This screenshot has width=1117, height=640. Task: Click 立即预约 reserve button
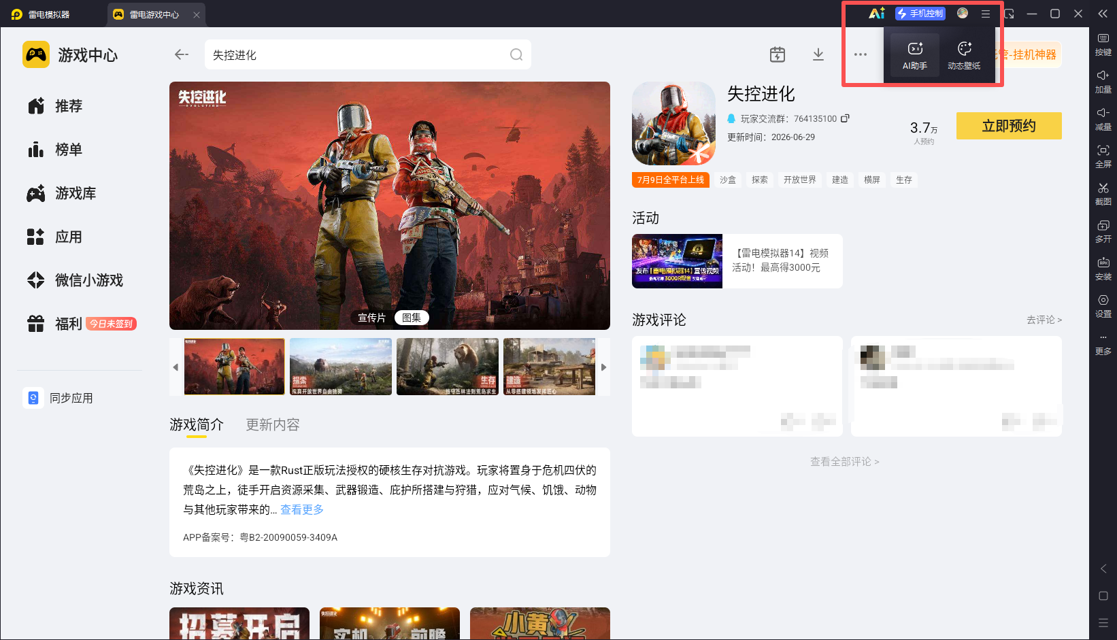(x=1009, y=126)
